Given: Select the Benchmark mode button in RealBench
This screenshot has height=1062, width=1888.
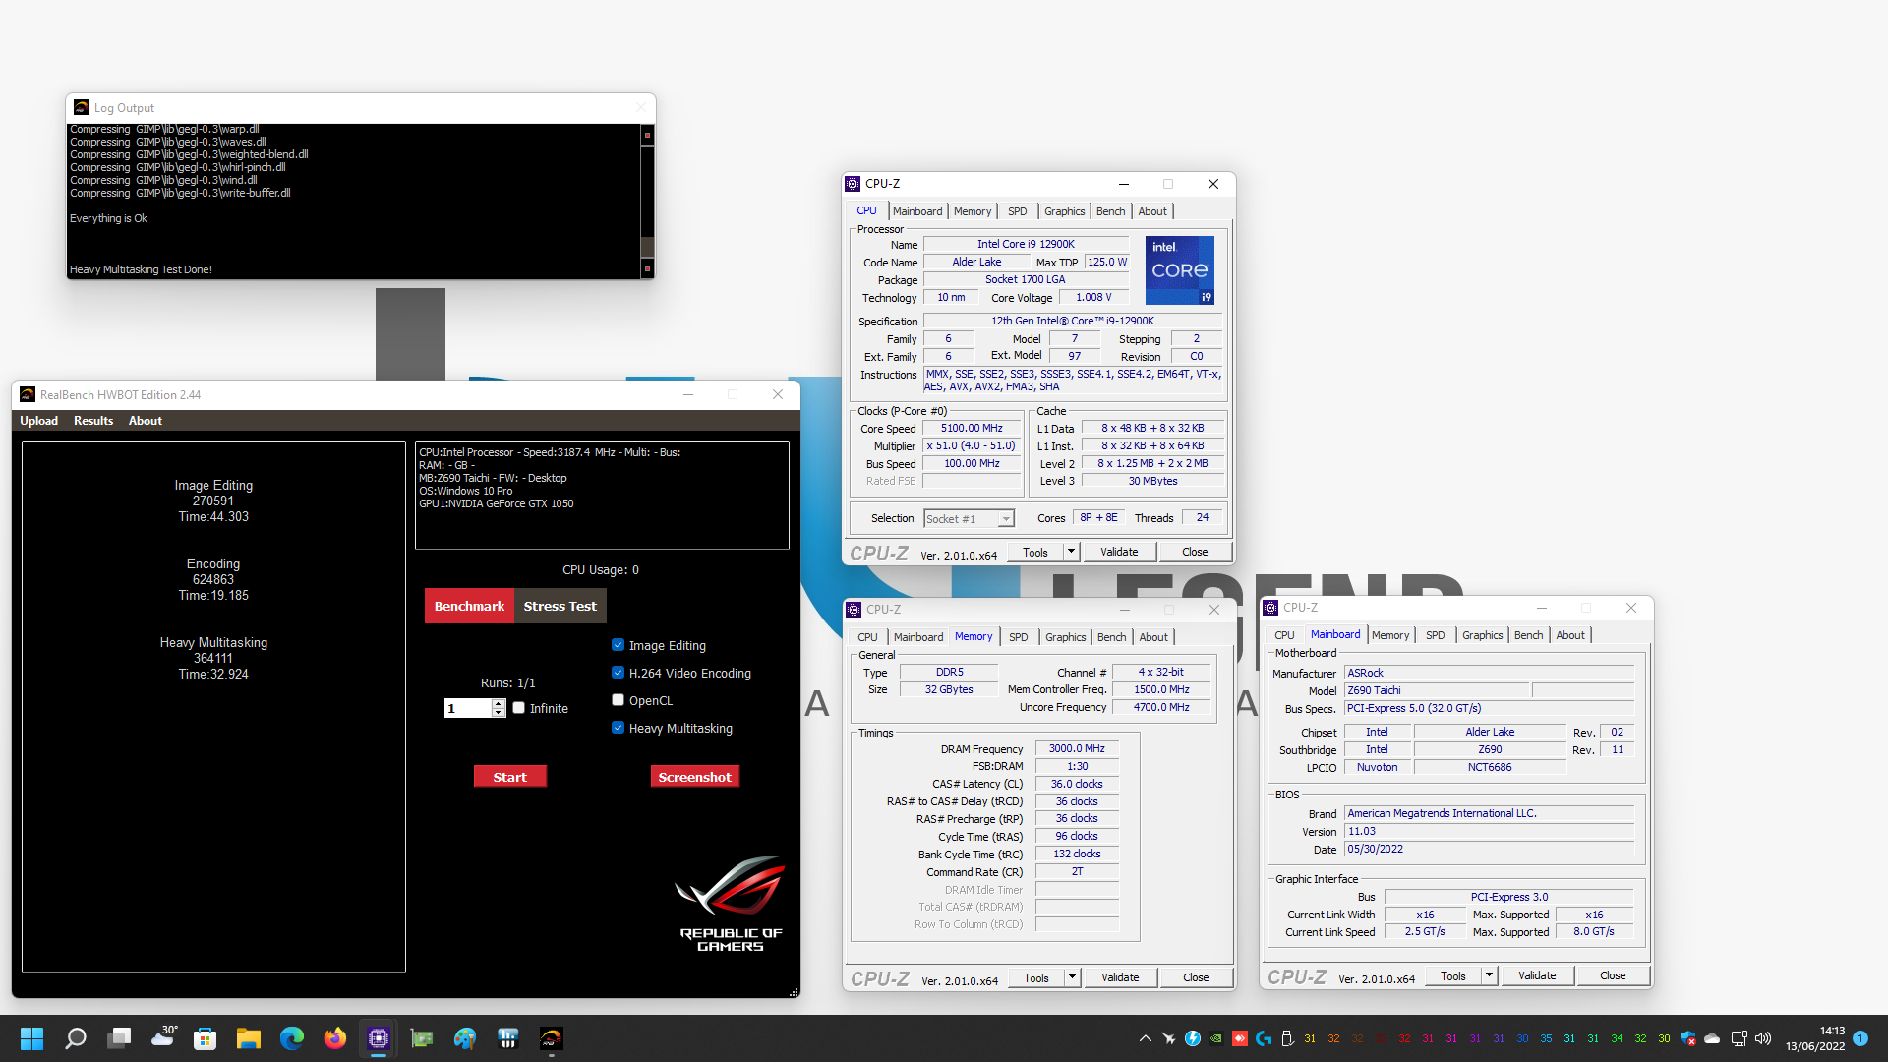Looking at the screenshot, I should 469,606.
